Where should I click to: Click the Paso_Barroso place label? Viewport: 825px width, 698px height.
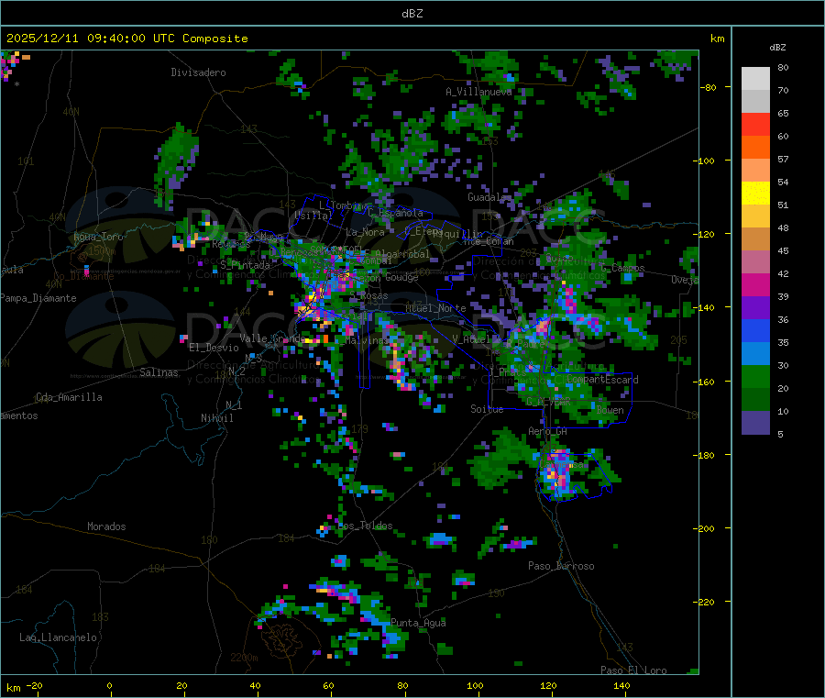point(561,566)
